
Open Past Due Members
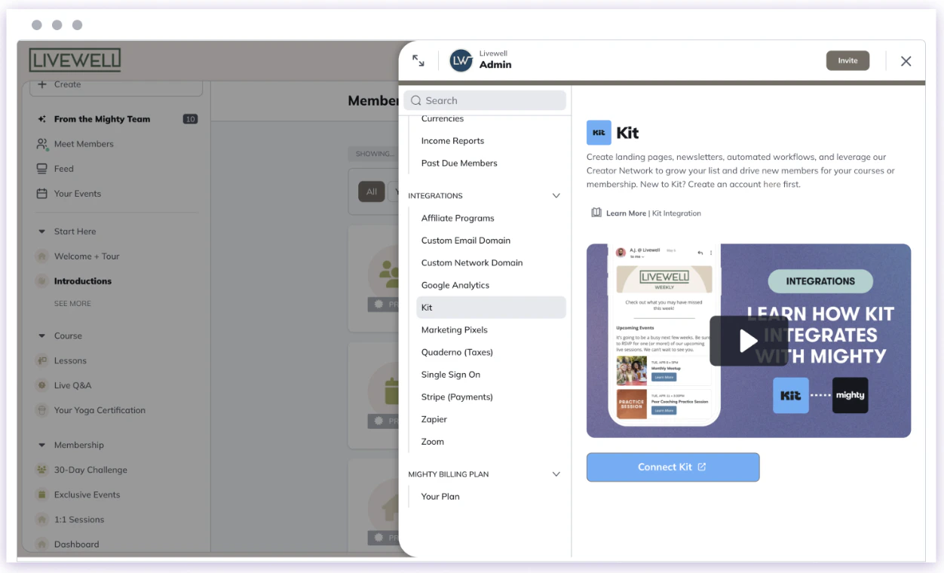pos(459,163)
